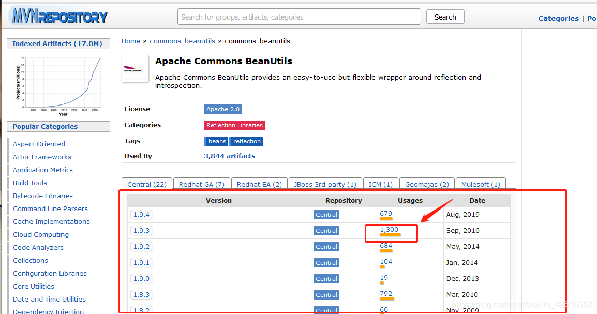The height and width of the screenshot is (314, 597).
Task: Switch to the JBoss 3rd-party (1) tab
Action: [x=325, y=184]
